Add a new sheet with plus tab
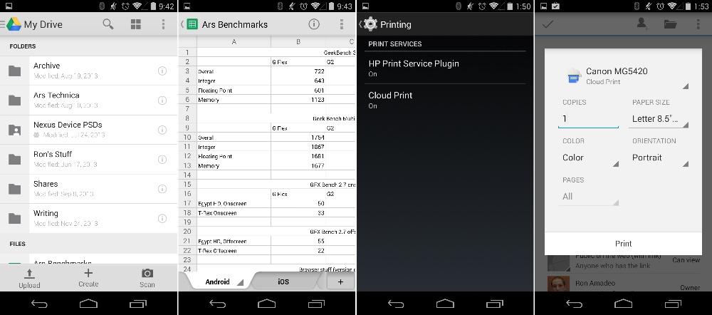 (x=340, y=282)
